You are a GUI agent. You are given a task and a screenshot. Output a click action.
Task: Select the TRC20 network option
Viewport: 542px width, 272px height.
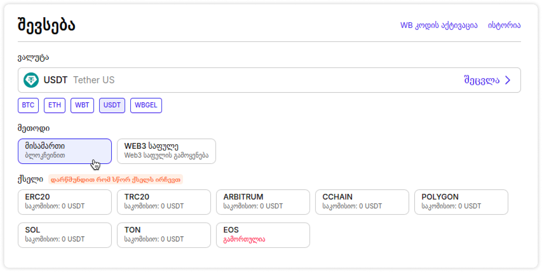tap(164, 202)
